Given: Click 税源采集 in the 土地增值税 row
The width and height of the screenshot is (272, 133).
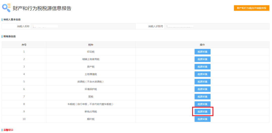Looking at the screenshot, I should tap(202, 74).
